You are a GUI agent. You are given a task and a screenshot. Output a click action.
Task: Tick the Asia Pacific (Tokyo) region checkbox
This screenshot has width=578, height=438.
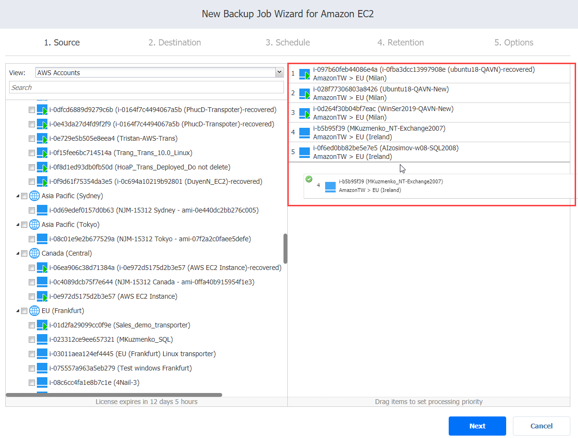click(24, 225)
